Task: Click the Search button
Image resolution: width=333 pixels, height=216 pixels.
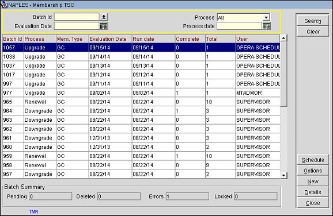Action: (313, 21)
